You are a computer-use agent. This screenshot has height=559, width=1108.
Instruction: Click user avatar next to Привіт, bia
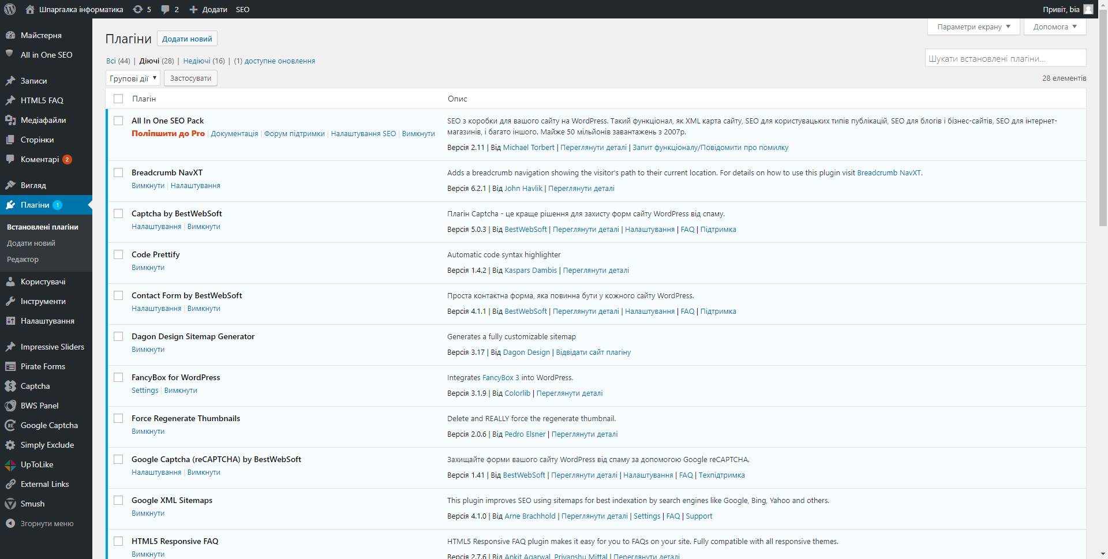pyautogui.click(x=1088, y=9)
